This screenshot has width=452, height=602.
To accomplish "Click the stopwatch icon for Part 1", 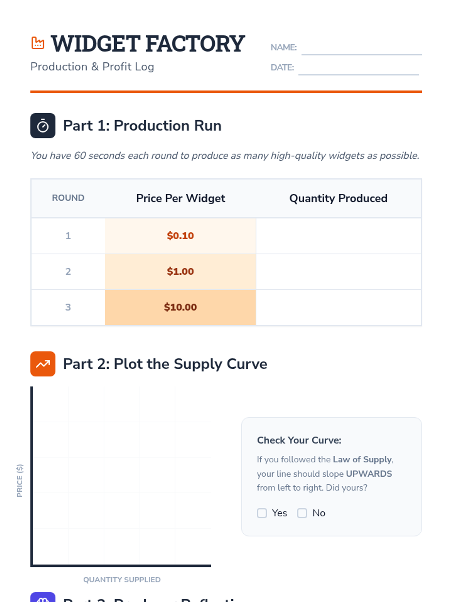I will (43, 126).
